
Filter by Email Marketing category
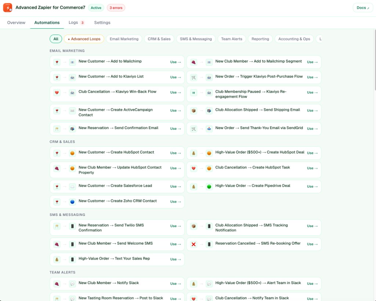coord(124,39)
